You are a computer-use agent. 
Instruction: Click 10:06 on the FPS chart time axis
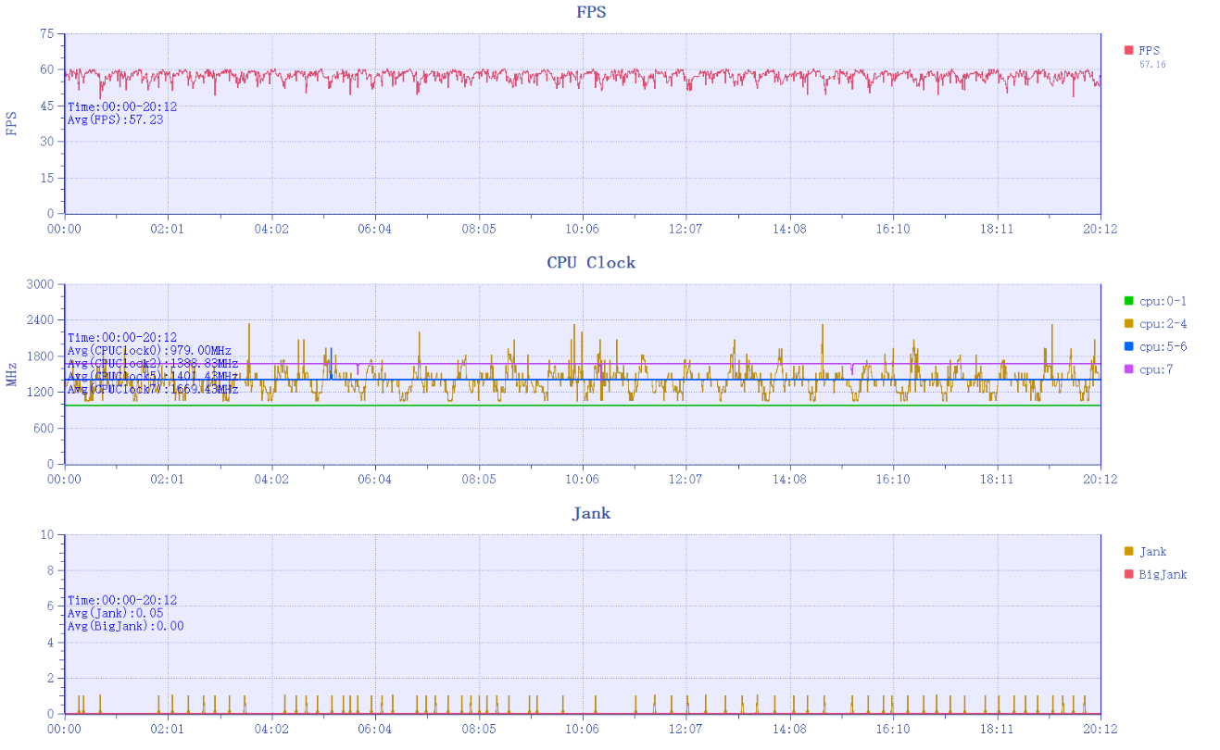coord(582,229)
